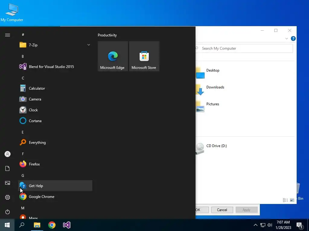Image resolution: width=309 pixels, height=231 pixels.
Task: Open the network status tray icon
Action: click(x=263, y=225)
